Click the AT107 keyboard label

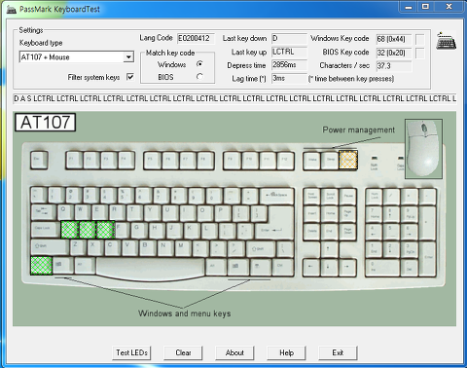click(x=45, y=123)
